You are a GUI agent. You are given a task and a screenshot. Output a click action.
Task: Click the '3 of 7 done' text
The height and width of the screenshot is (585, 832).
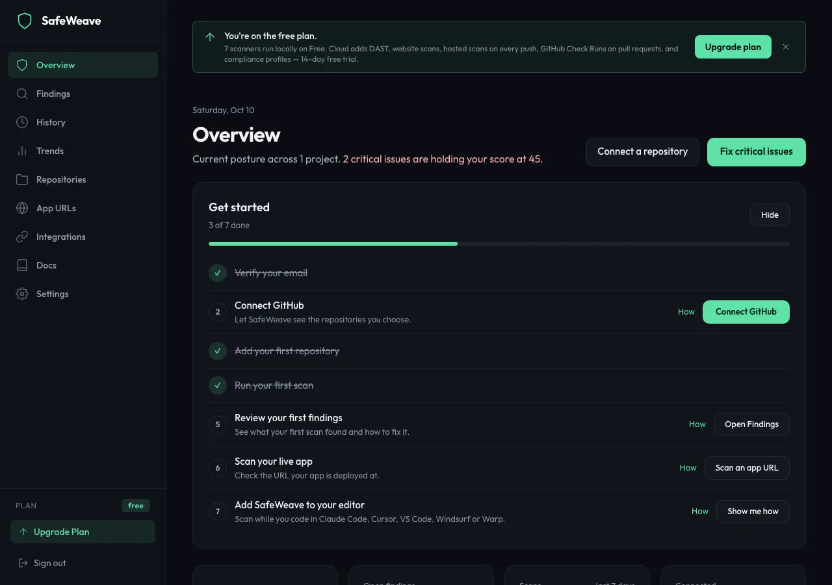(x=229, y=226)
